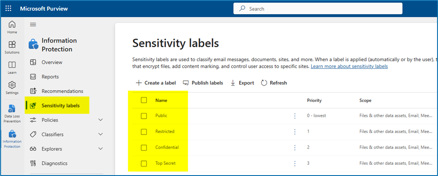Follow Learn more about sensitivity labels link

pyautogui.click(x=349, y=66)
